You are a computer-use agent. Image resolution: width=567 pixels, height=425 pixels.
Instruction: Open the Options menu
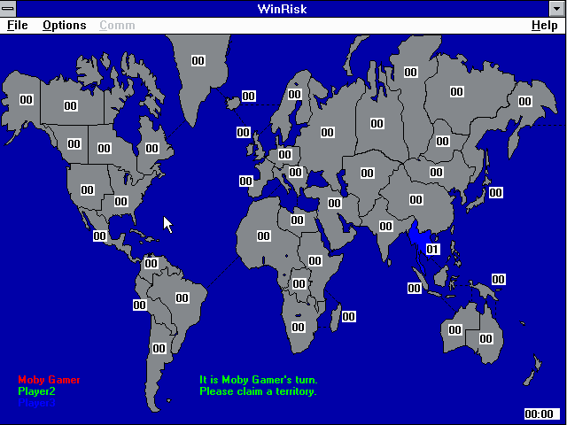point(64,25)
